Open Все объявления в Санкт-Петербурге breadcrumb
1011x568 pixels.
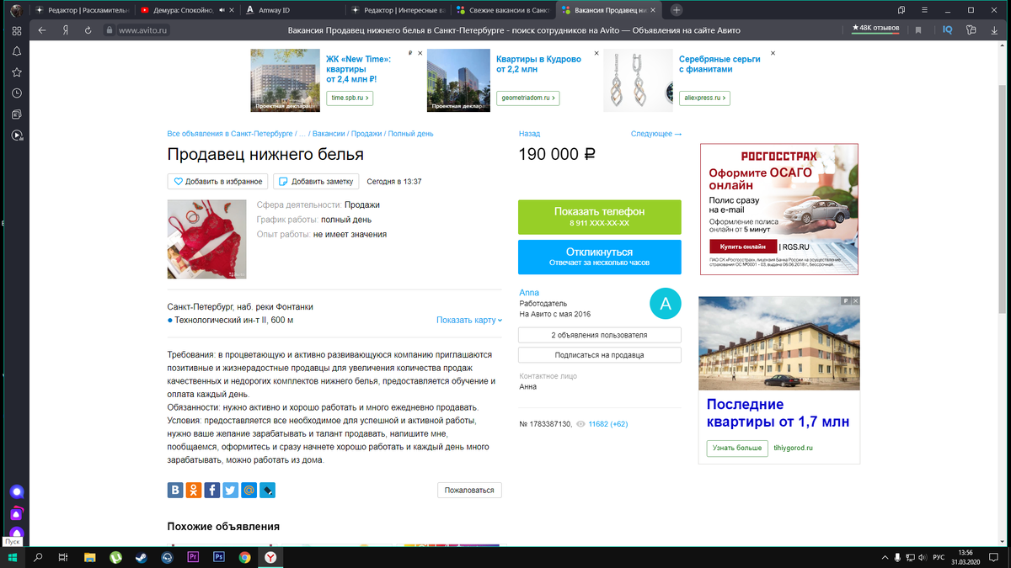(230, 134)
